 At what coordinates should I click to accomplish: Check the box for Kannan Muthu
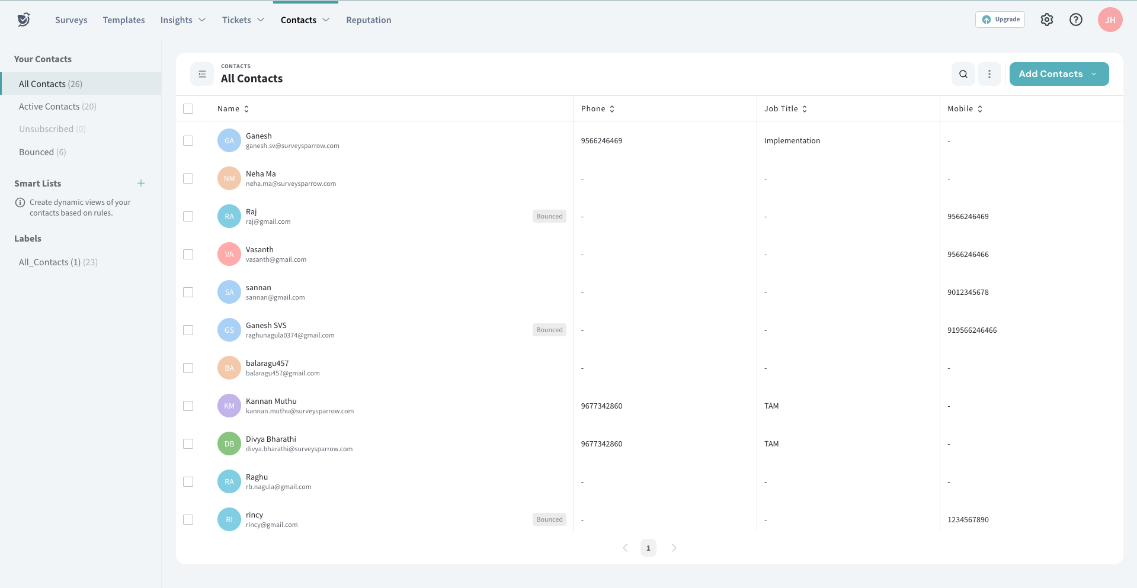pos(188,406)
